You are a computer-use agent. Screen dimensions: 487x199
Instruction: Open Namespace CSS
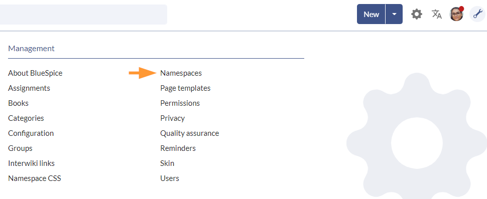point(35,178)
